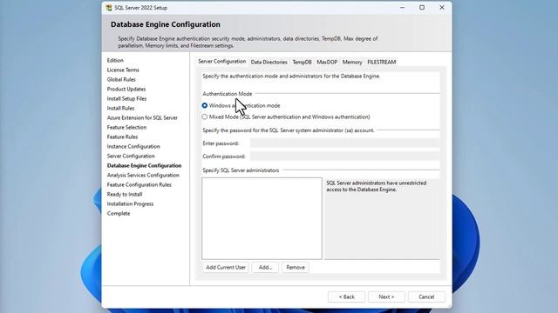Click the SQL Server Setup title bar icon
The height and width of the screenshot is (313, 558).
(x=109, y=8)
